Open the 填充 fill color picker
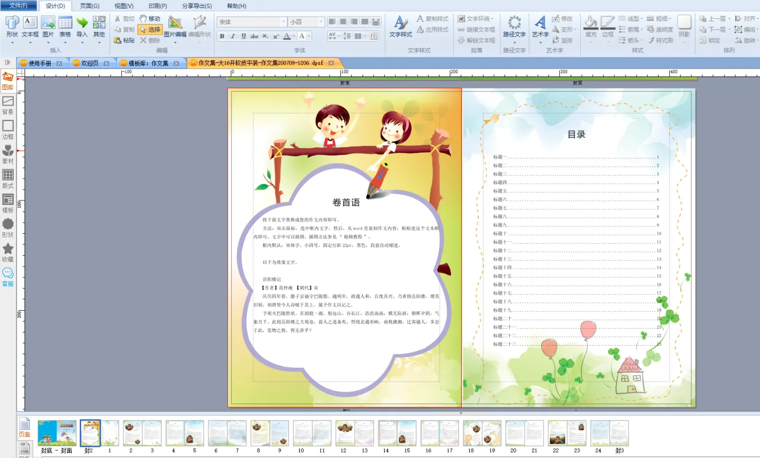This screenshot has height=458, width=760. click(x=591, y=27)
